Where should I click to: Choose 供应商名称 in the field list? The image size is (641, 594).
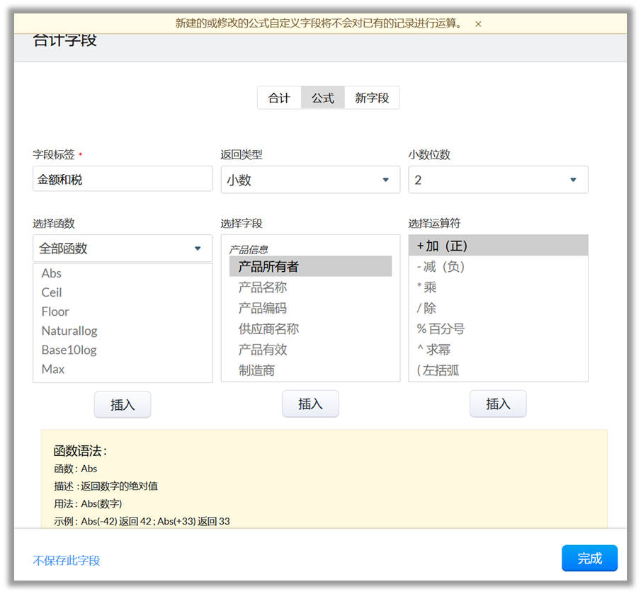pos(268,329)
